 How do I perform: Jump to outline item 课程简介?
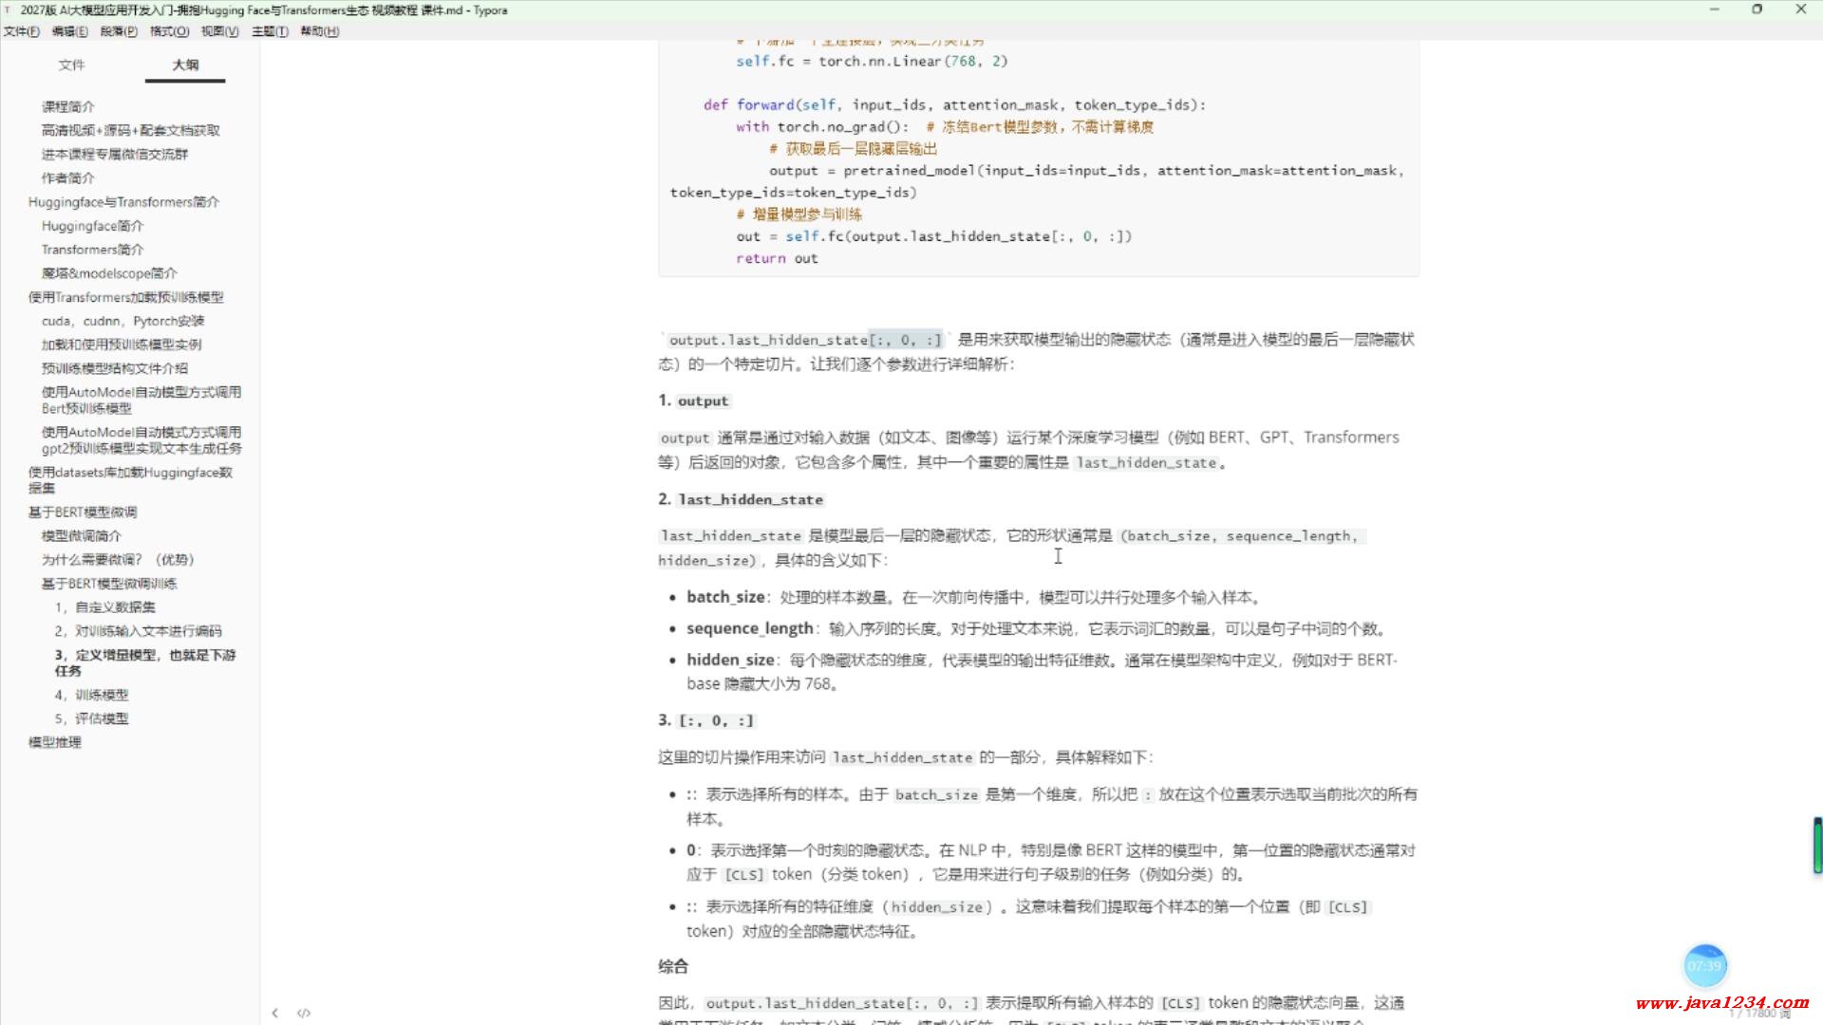68,106
